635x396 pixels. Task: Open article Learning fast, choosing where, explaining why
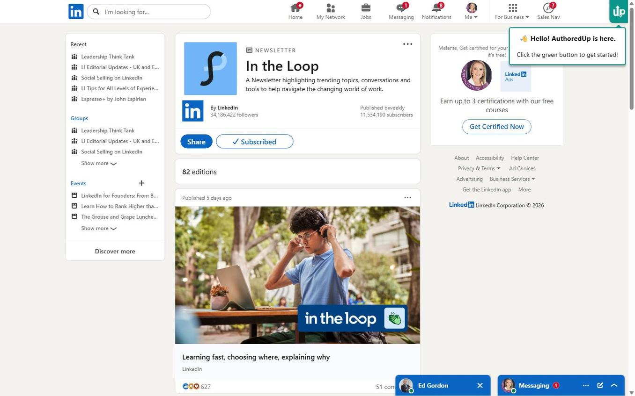pos(256,357)
